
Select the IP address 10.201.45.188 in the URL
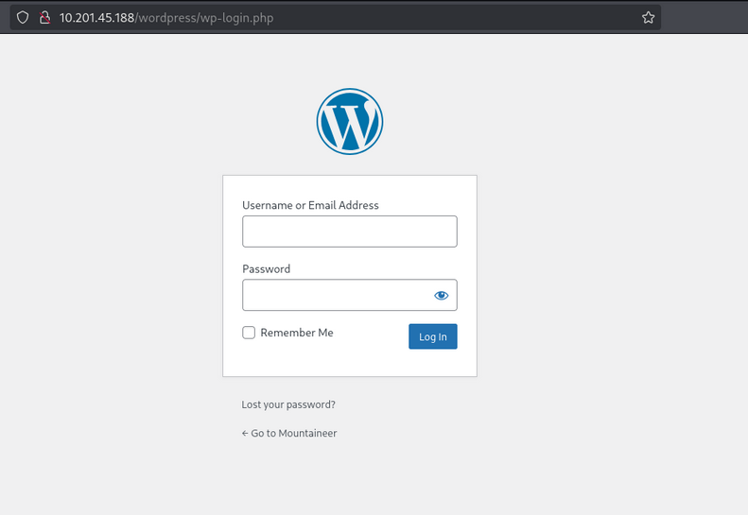point(98,18)
